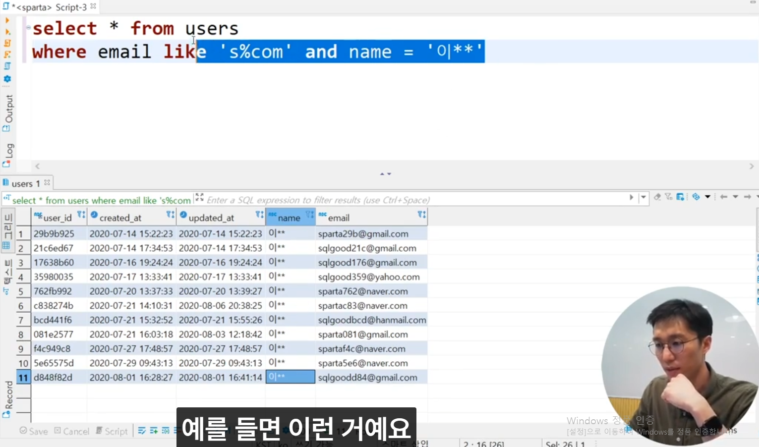Open the updated_at column filter arrow
Screen dimensions: 759x447
point(260,215)
